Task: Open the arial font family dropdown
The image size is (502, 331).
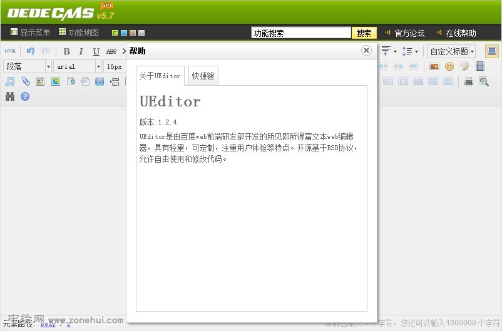Action: tap(78, 66)
